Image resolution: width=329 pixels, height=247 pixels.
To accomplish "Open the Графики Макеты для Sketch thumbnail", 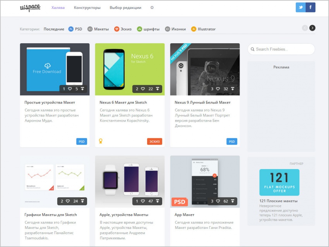I will [55, 181].
